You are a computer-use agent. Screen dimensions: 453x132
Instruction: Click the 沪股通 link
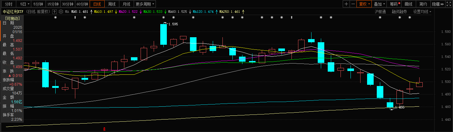pos(380,12)
